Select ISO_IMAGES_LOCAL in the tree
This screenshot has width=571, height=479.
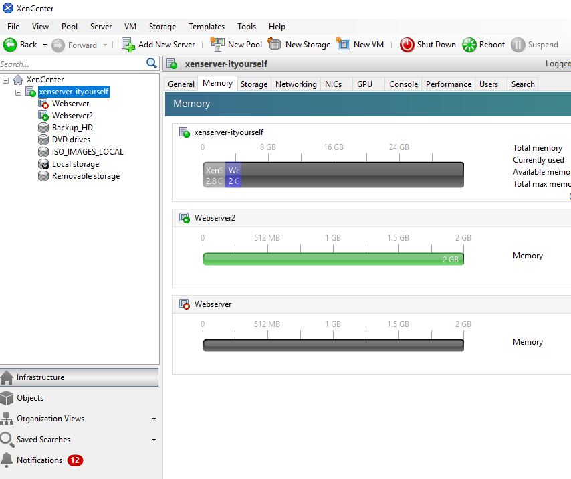88,152
